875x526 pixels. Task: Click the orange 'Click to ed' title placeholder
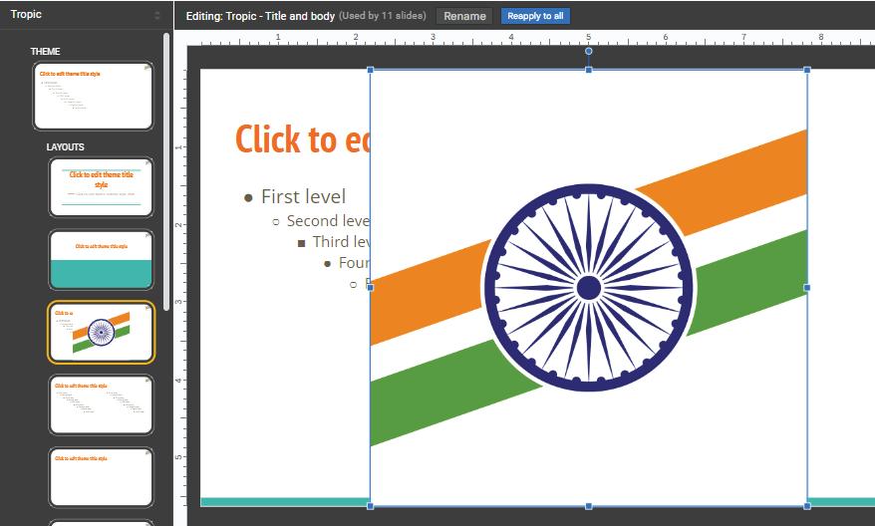point(302,139)
